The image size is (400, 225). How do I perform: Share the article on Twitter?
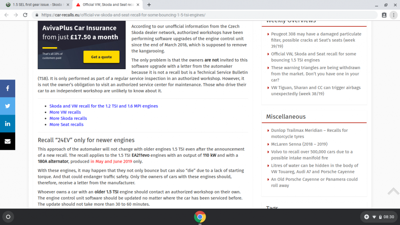click(x=7, y=106)
